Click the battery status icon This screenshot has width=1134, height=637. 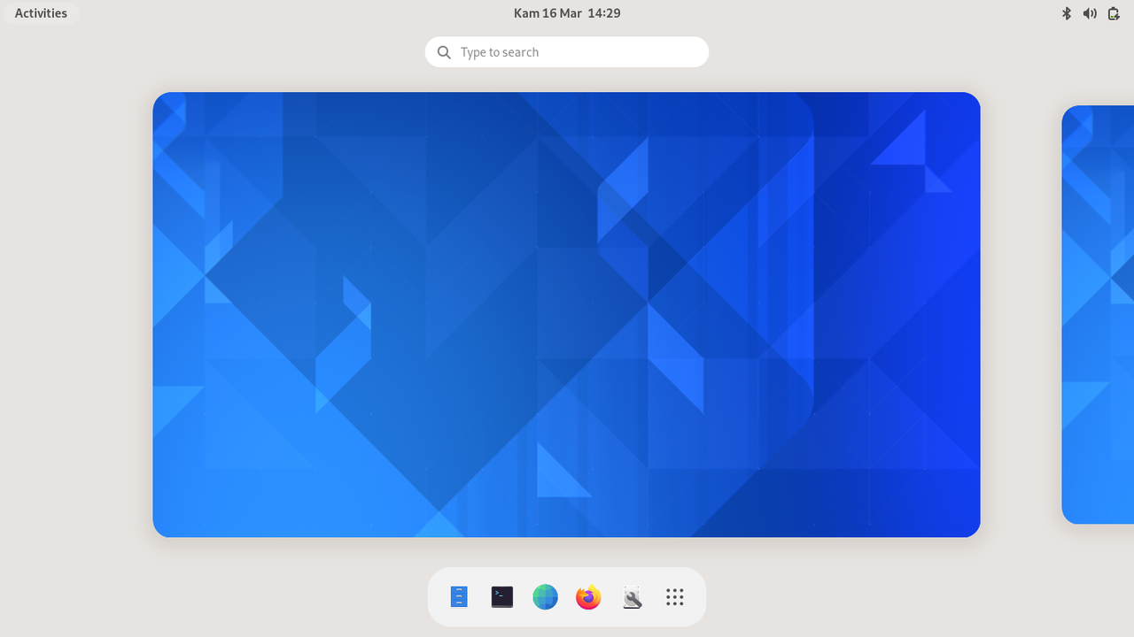point(1114,13)
